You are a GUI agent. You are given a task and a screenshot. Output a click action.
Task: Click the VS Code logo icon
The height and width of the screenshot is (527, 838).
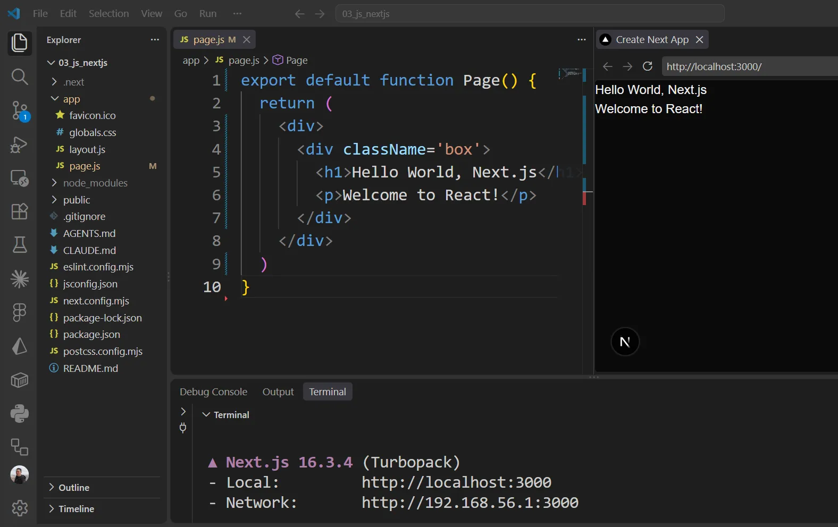point(14,13)
